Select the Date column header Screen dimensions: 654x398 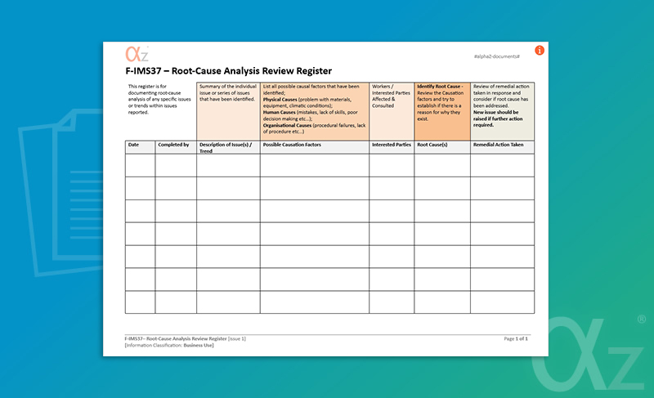click(133, 145)
